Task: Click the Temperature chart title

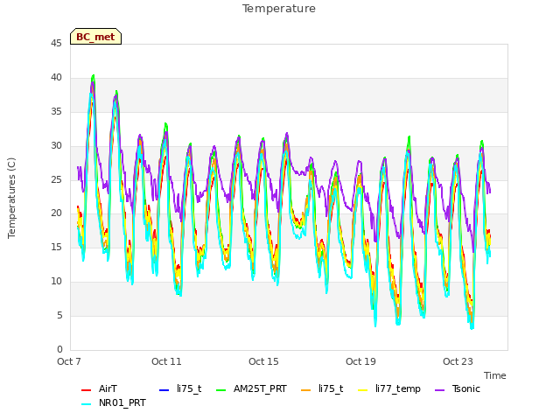Action: point(279,9)
